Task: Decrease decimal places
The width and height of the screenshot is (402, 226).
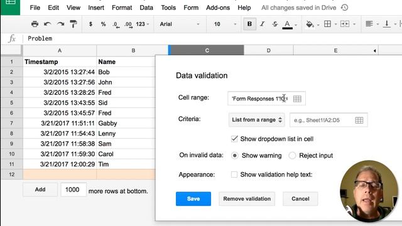Action: click(116, 24)
